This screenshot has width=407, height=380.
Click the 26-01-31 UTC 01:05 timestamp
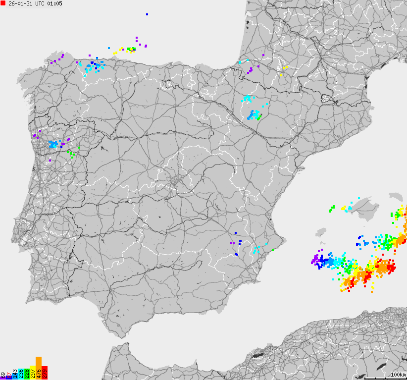point(35,4)
